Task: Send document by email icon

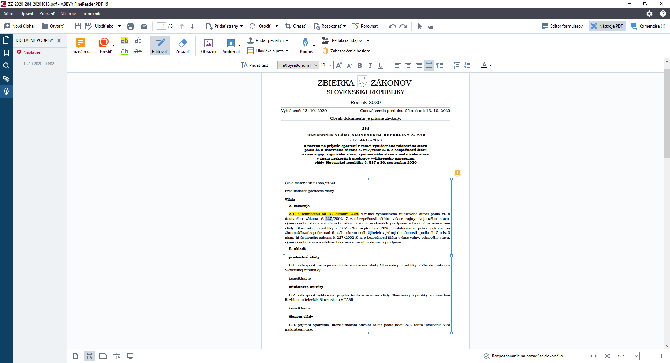Action: tap(144, 26)
